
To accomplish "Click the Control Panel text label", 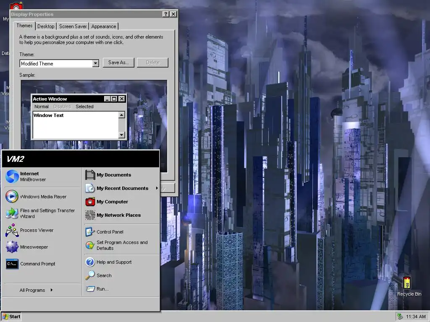I will click(x=110, y=232).
